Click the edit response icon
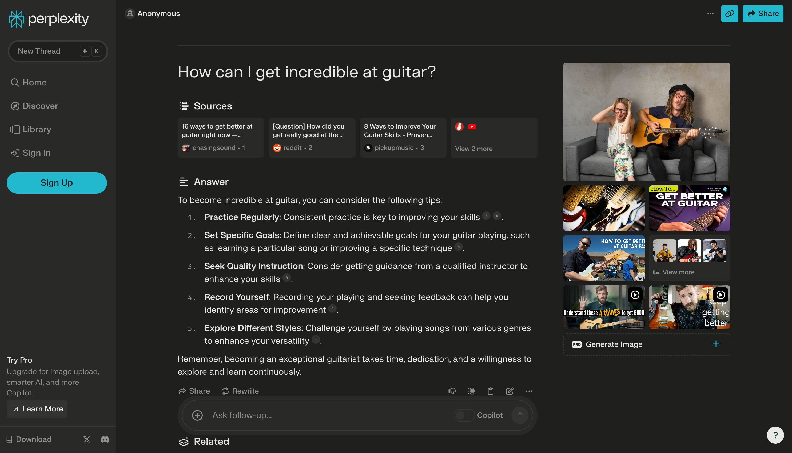Viewport: 792px width, 453px height. pos(509,391)
